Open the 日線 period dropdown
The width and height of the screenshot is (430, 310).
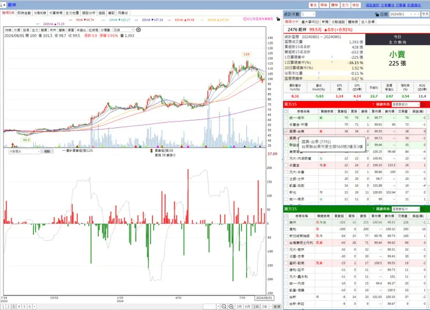pos(123,30)
